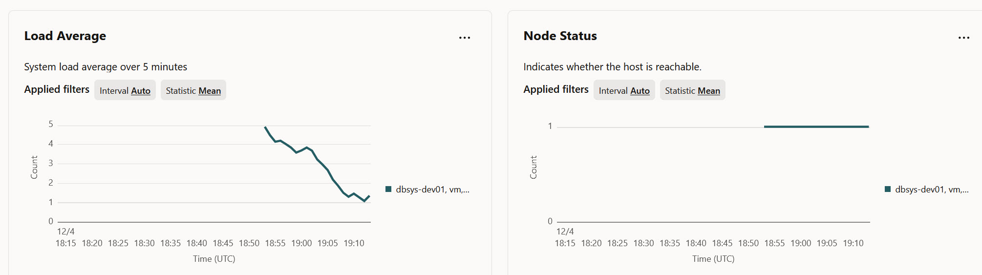982x275 pixels.
Task: Change Interval Auto filter in Node Status
Action: click(624, 90)
